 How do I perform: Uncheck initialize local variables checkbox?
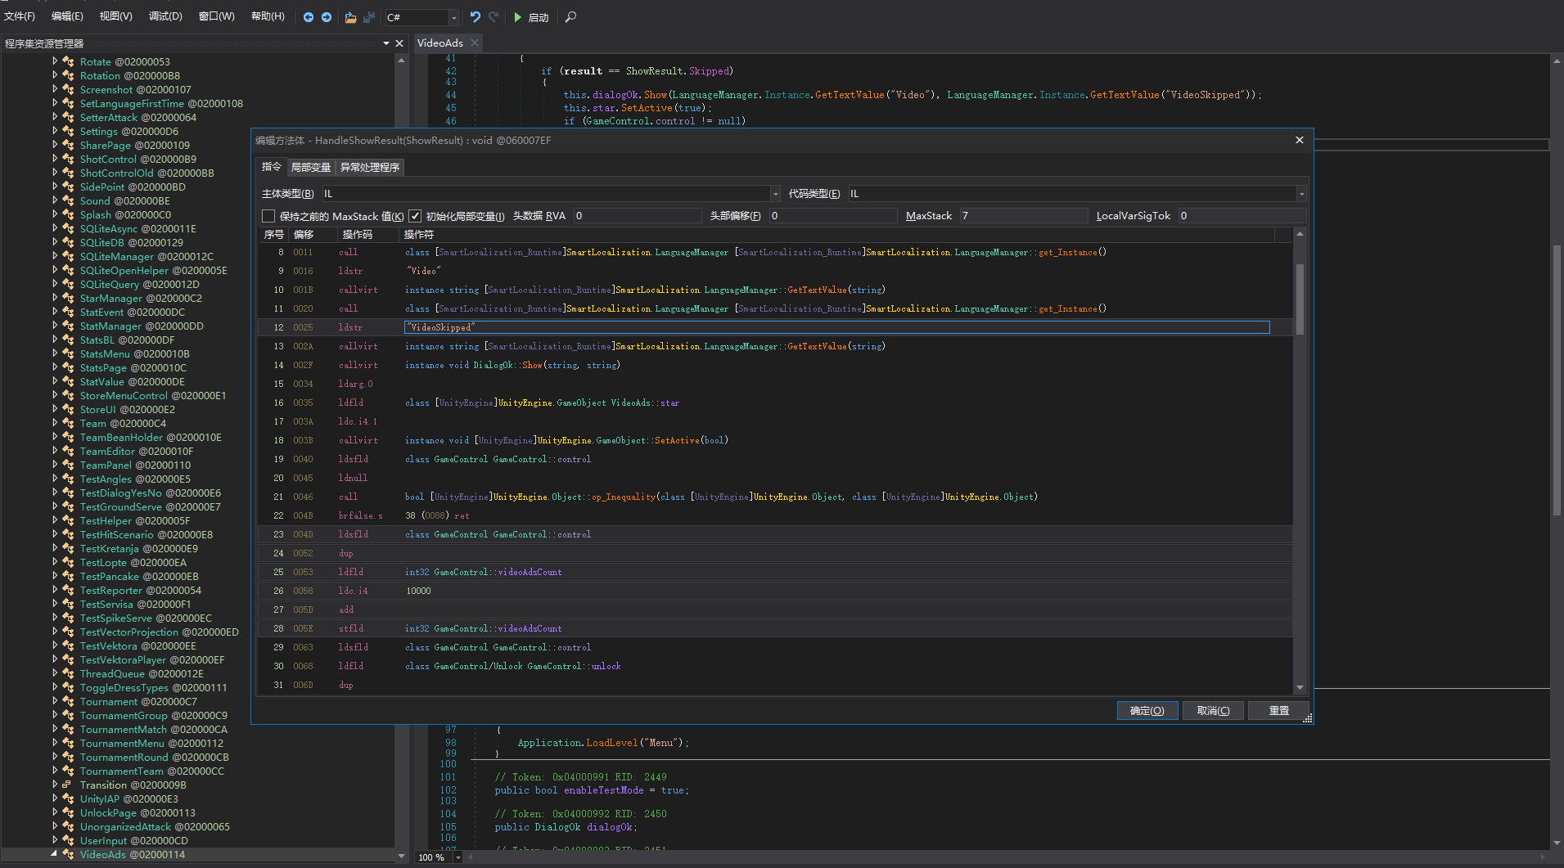(x=415, y=216)
